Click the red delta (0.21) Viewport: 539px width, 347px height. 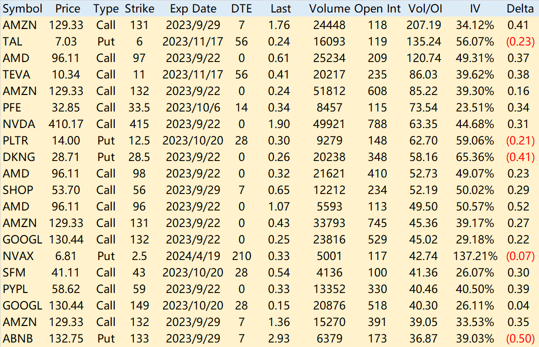520,140
